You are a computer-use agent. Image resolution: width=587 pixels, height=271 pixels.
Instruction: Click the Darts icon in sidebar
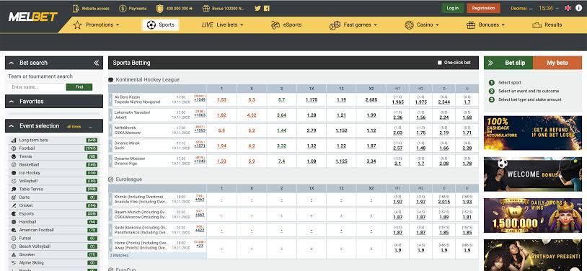coord(14,197)
